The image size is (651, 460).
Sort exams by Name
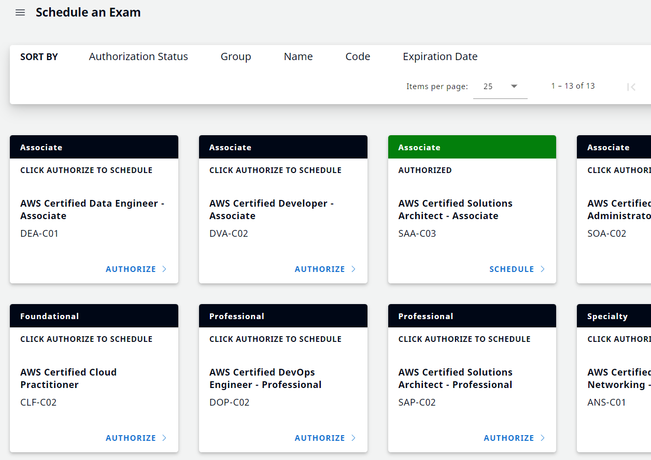tap(298, 56)
